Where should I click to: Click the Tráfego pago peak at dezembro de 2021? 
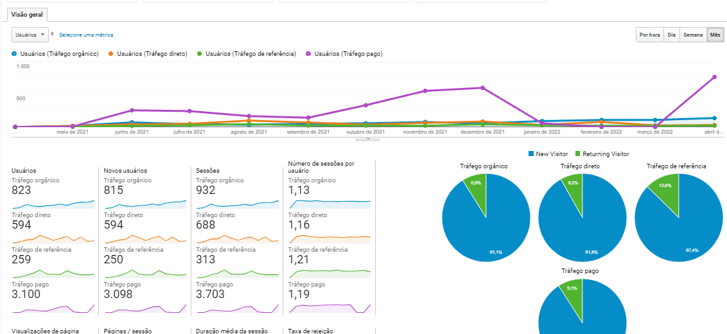coord(482,88)
